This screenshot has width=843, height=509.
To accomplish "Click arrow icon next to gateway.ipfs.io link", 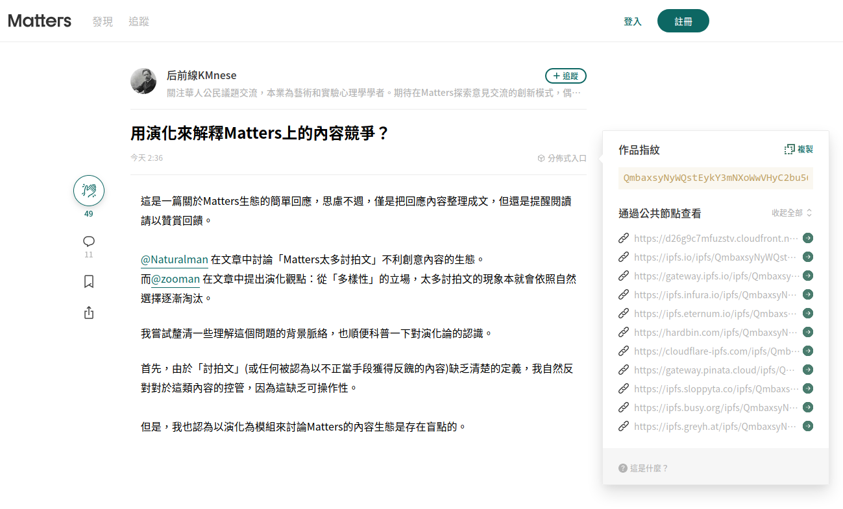I will tap(808, 276).
